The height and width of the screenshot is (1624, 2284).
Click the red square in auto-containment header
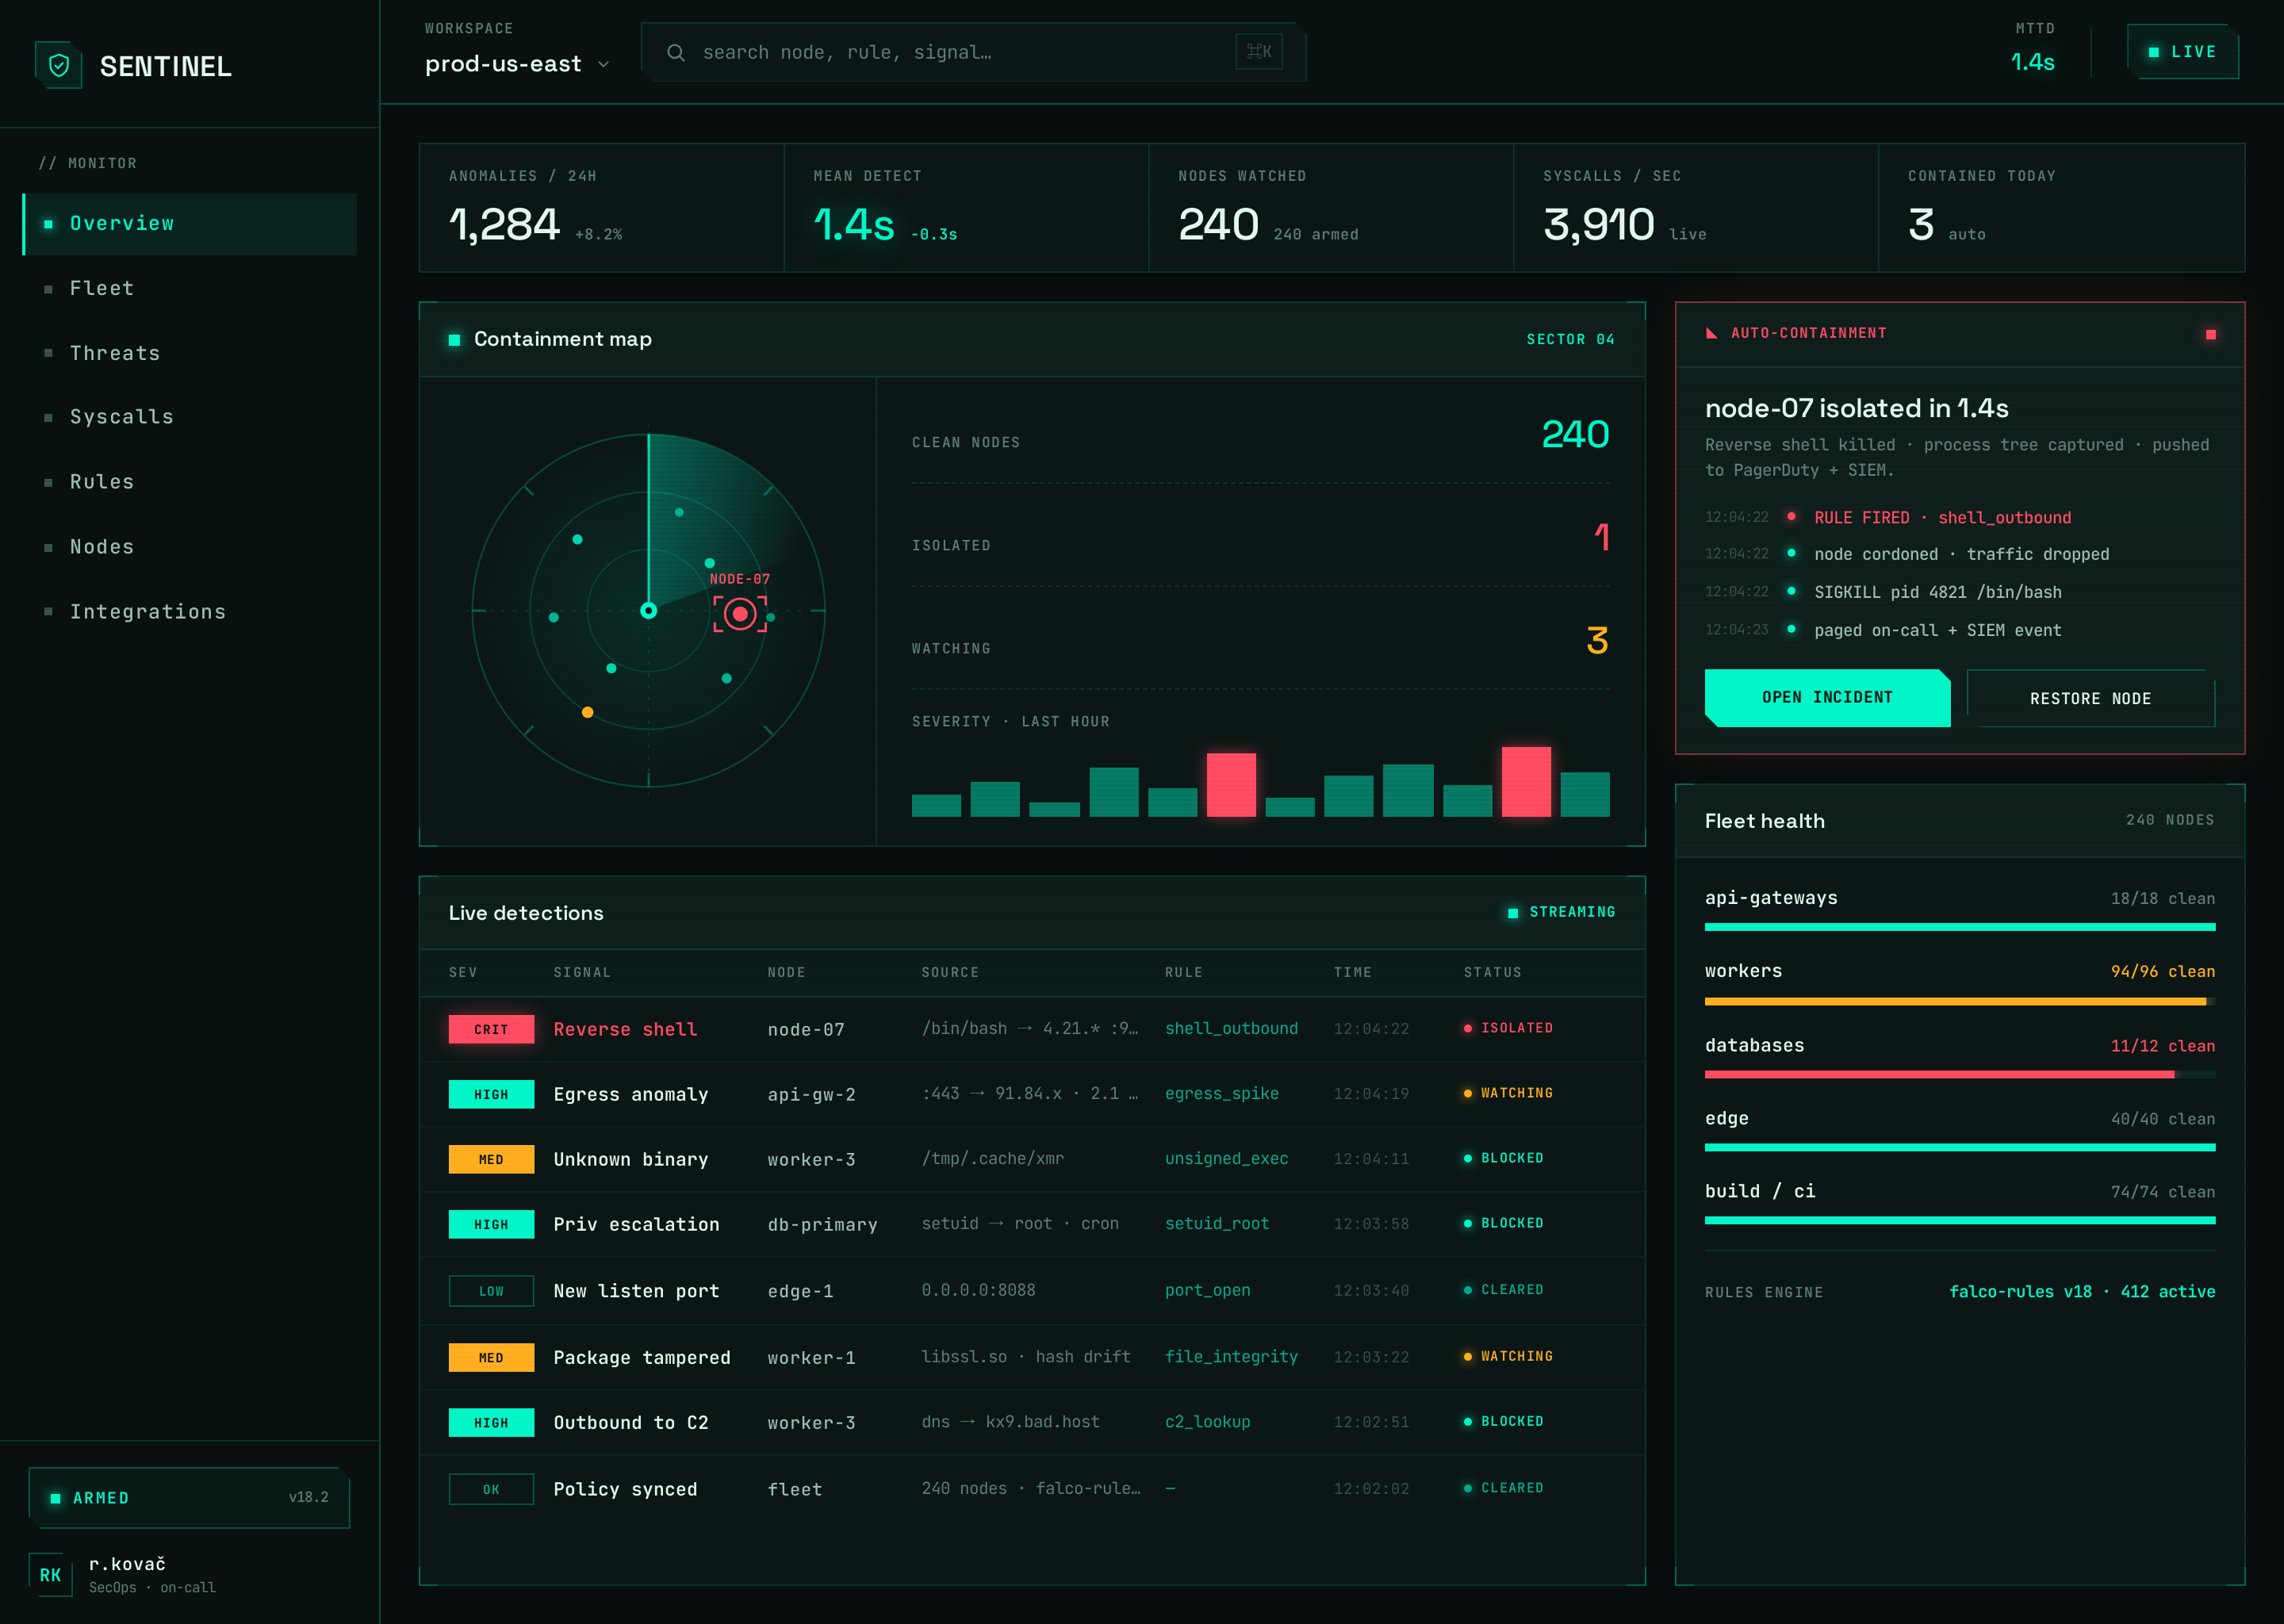[x=2210, y=334]
